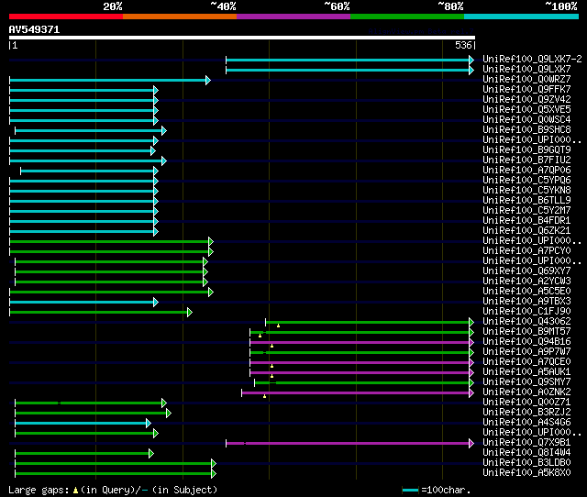Click hit UniRef100_A0ZNK2
587x497 pixels.
click(526, 392)
